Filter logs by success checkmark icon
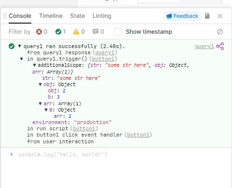232x188 pixels. (x=58, y=32)
